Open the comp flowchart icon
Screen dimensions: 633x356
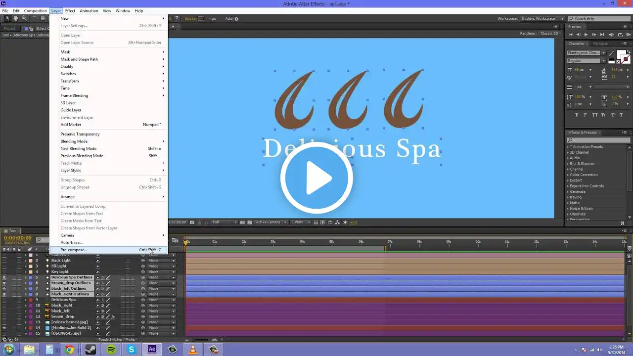[x=337, y=222]
